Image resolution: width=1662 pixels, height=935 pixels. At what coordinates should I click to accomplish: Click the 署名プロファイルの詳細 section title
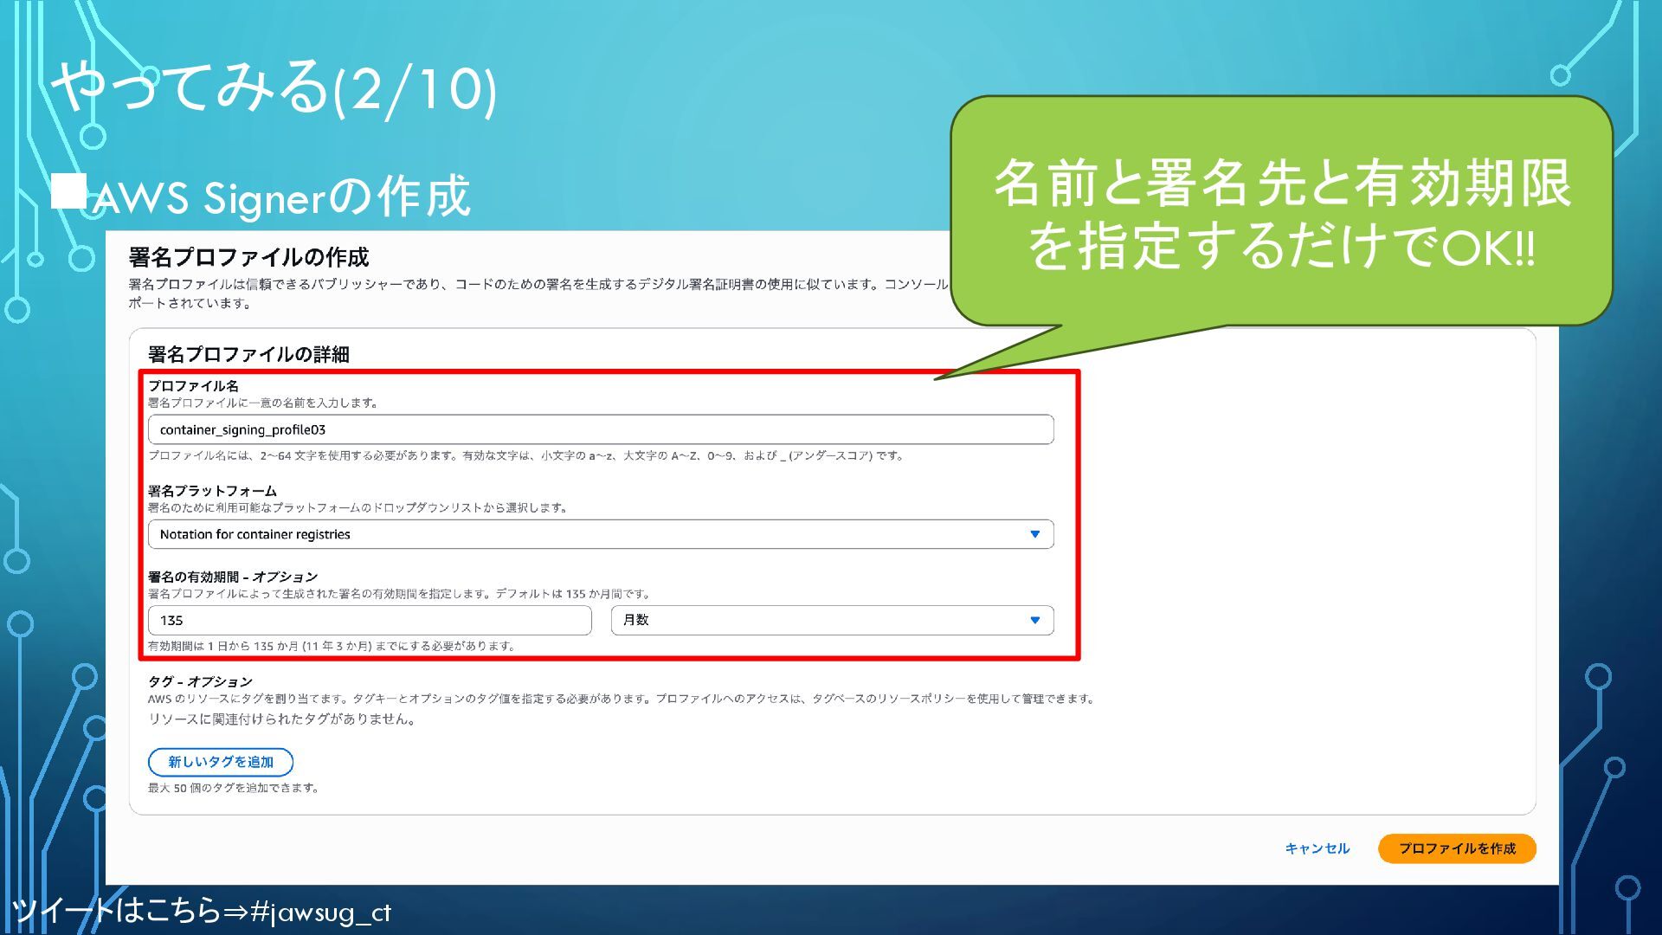pos(248,354)
